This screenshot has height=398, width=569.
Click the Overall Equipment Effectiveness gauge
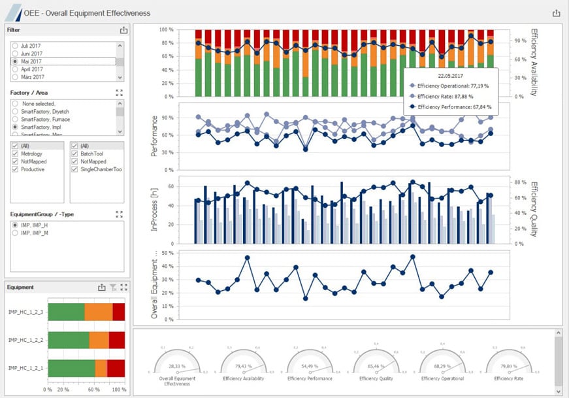coord(178,361)
